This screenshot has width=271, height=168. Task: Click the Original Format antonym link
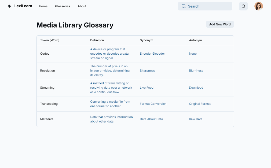click(x=200, y=104)
